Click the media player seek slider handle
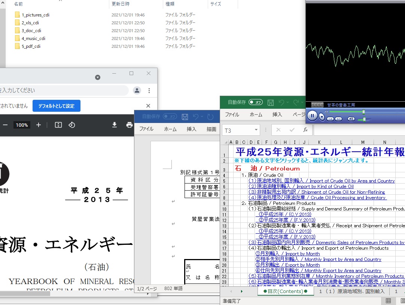This screenshot has height=305, width=405. click(x=363, y=112)
